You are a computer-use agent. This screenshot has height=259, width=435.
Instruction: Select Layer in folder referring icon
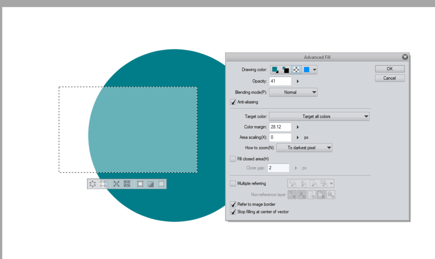tap(324, 183)
